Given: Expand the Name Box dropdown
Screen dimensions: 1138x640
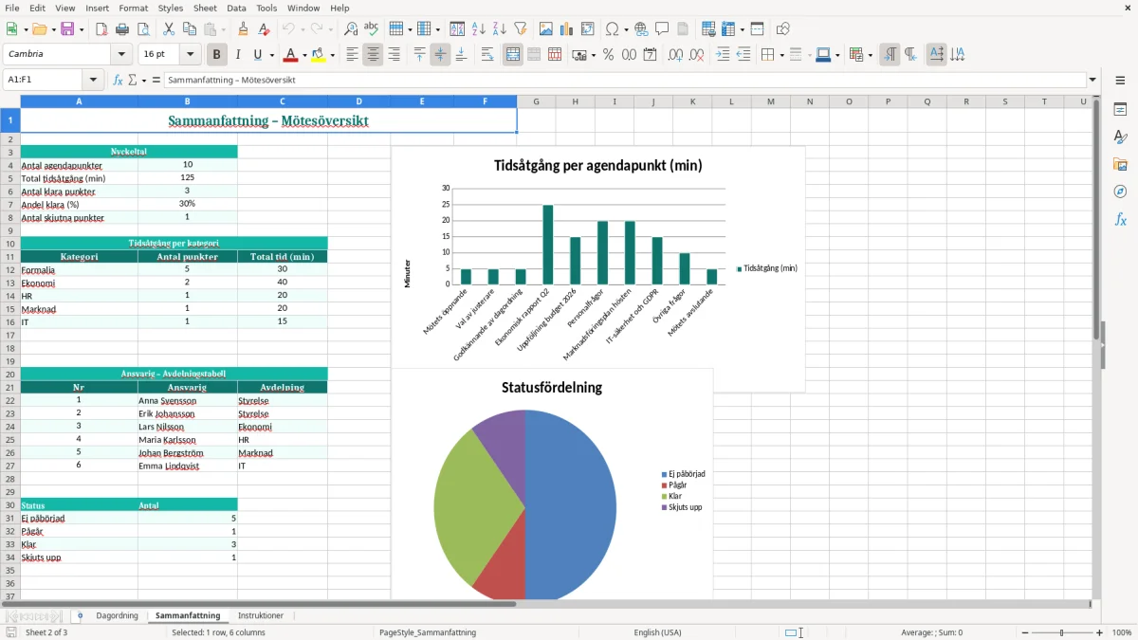Looking at the screenshot, I should (x=93, y=81).
